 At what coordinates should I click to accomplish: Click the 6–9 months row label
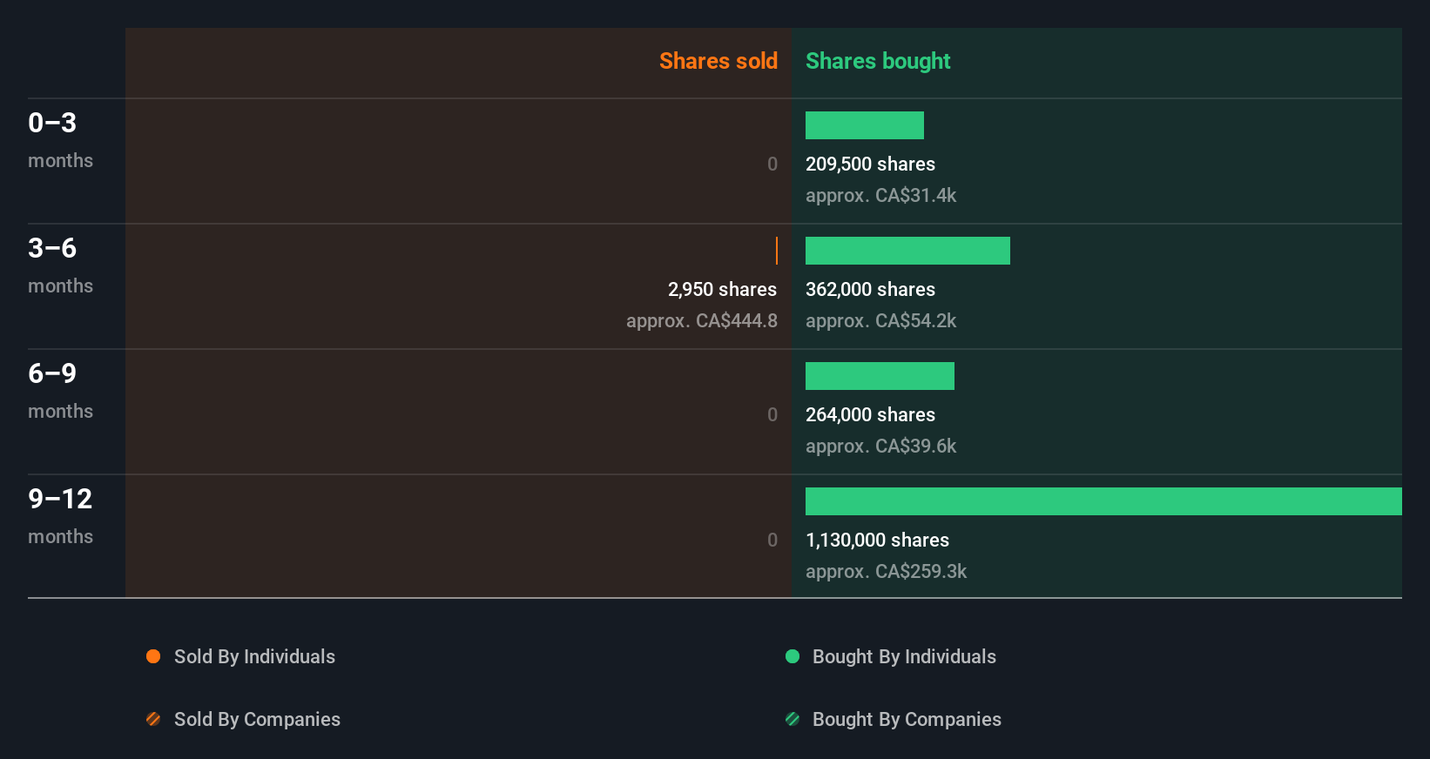click(x=60, y=391)
